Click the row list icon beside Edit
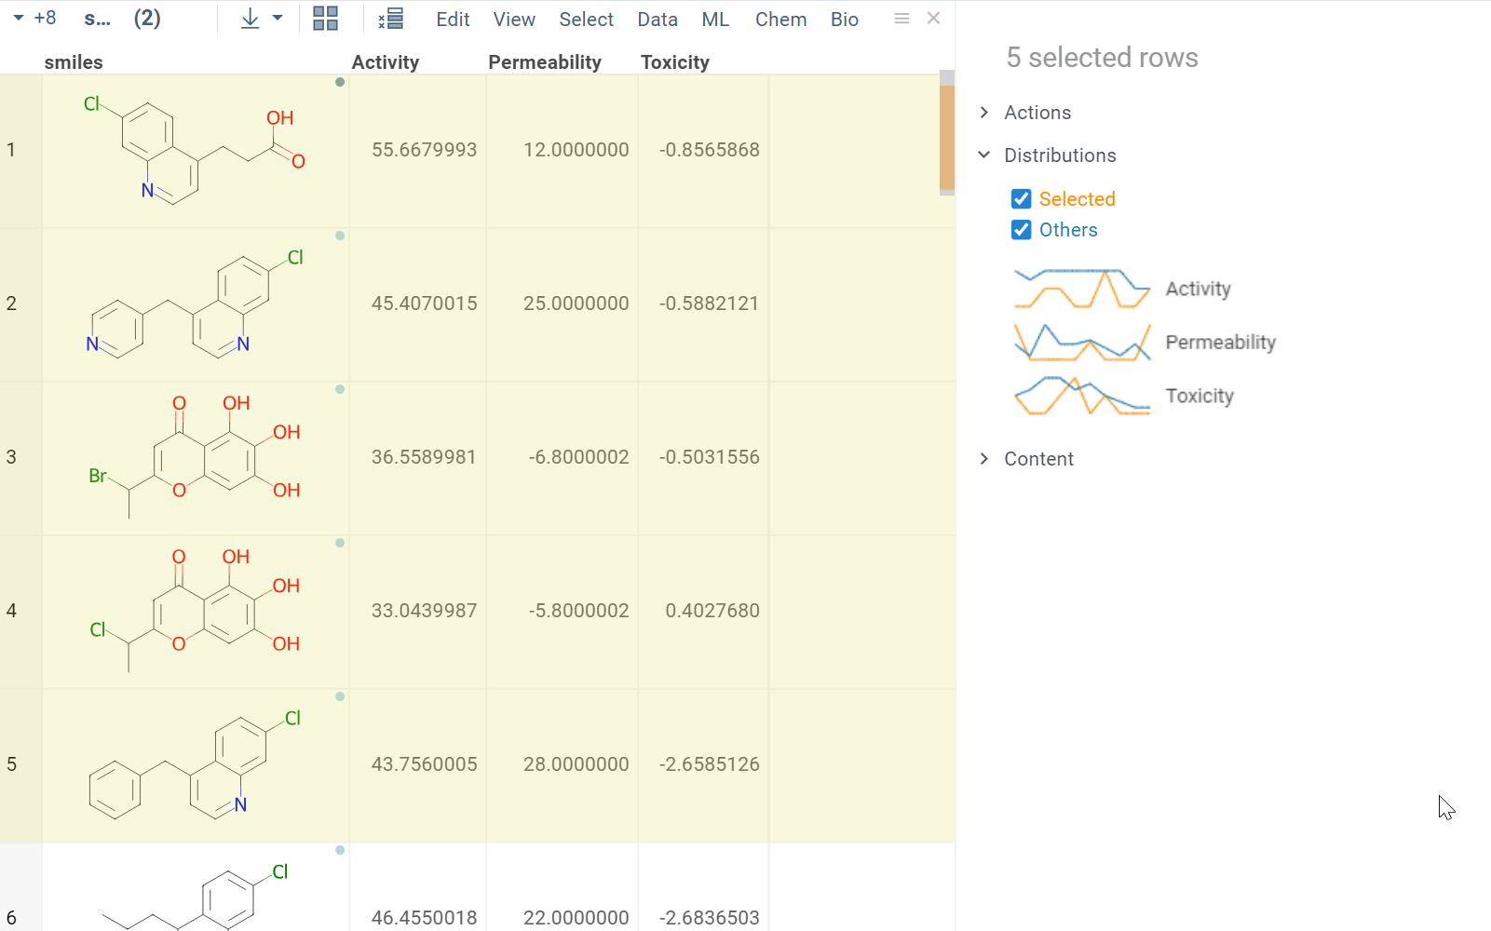This screenshot has height=931, width=1491. (391, 19)
